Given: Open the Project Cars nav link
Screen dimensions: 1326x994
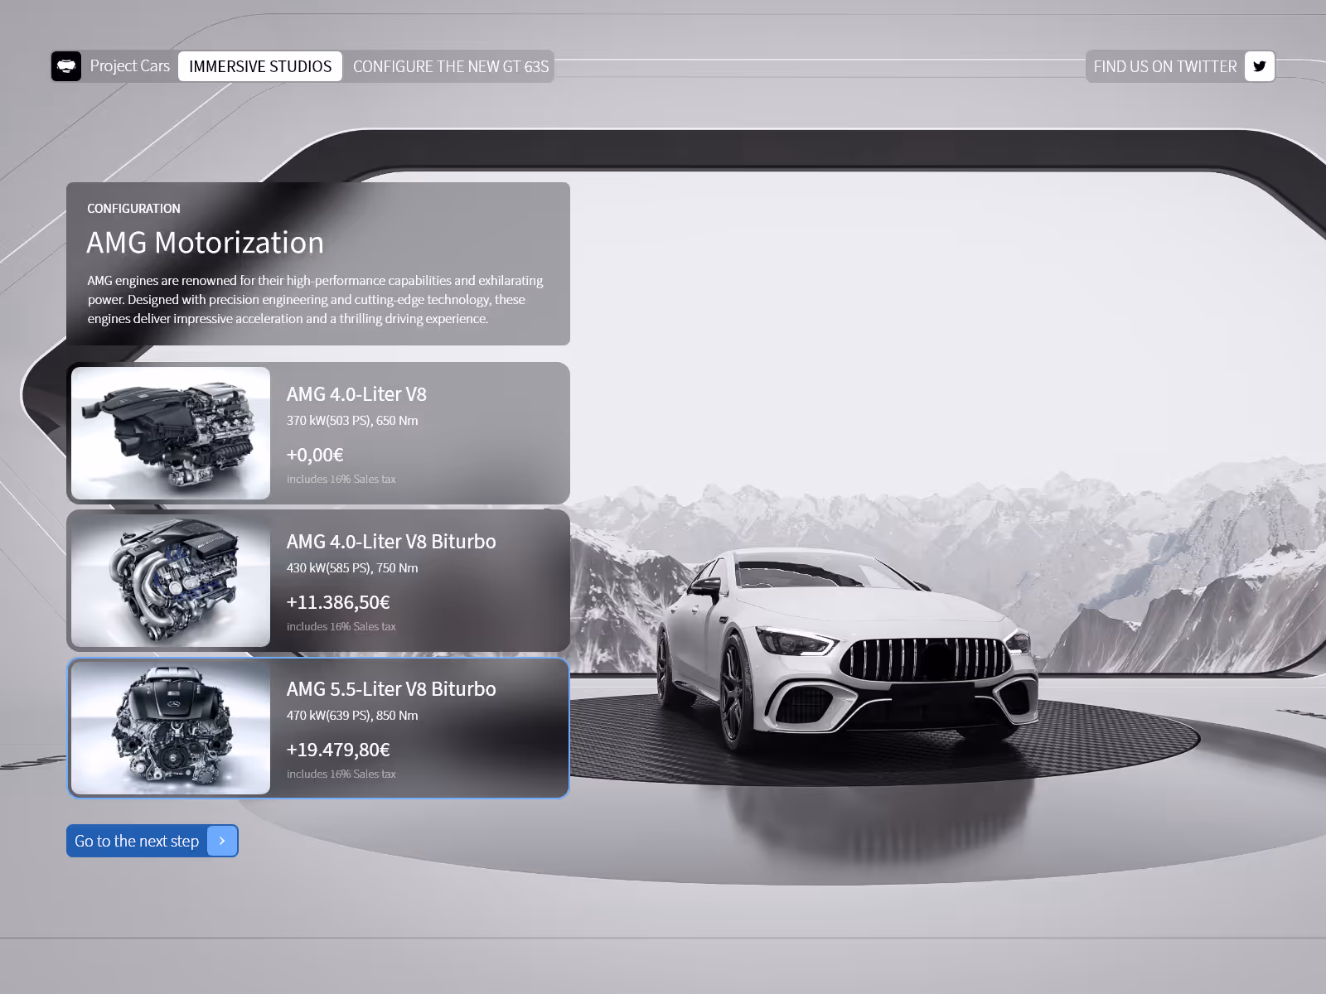Looking at the screenshot, I should point(130,66).
